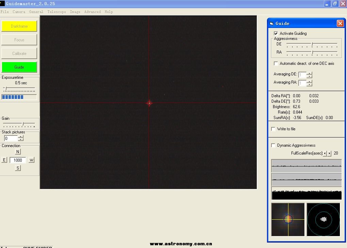
Task: Click the circular drift target plot
Action: tap(324, 219)
